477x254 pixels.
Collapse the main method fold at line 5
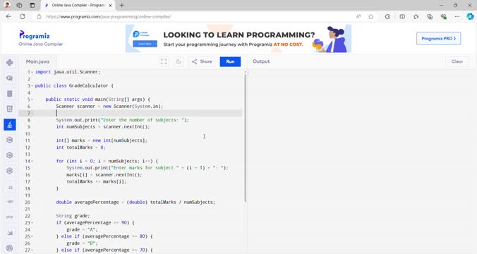32,99
